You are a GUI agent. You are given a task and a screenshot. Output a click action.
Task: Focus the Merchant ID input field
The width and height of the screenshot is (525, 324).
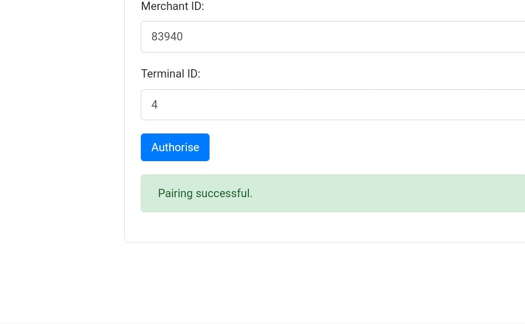tap(333, 37)
